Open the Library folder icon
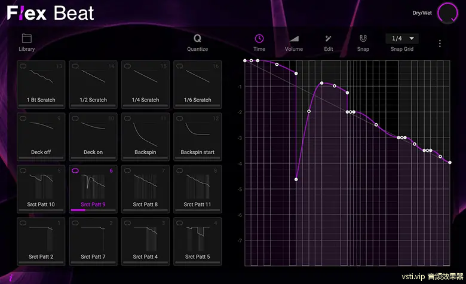The height and width of the screenshot is (284, 466). pyautogui.click(x=27, y=38)
